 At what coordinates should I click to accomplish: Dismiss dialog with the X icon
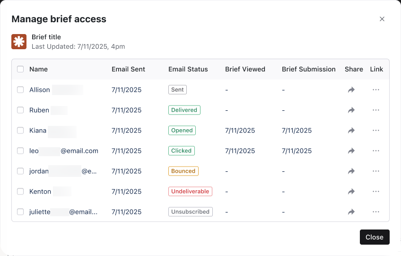[x=382, y=19]
